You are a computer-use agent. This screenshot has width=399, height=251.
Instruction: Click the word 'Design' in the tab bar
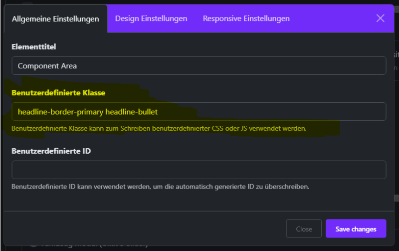127,18
